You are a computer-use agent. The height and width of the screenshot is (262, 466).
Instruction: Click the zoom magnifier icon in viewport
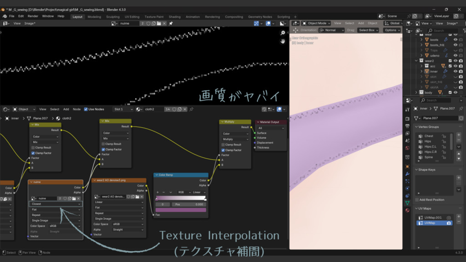pyautogui.click(x=283, y=33)
